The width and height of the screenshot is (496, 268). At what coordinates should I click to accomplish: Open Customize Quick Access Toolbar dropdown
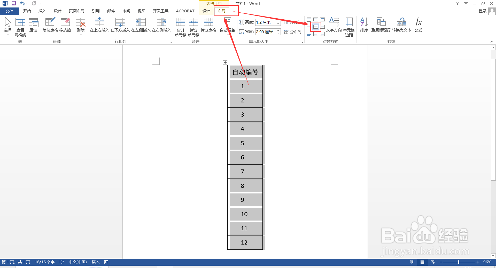click(x=41, y=4)
